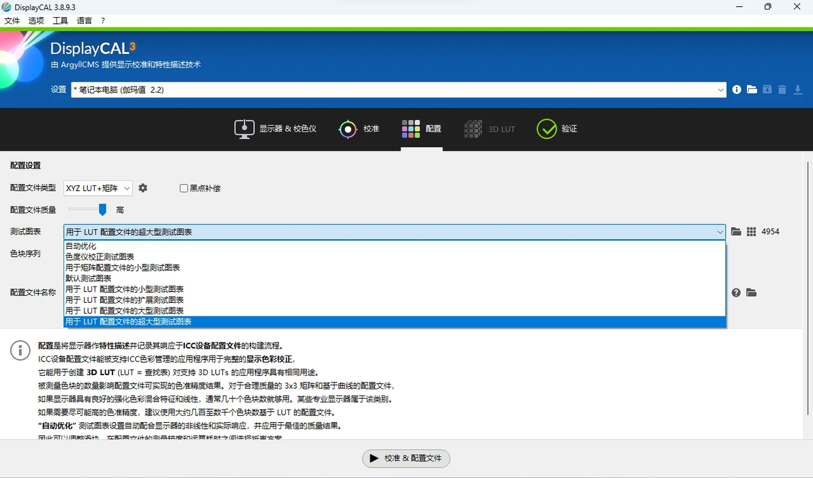Open the ? help menu
Screen dimensions: 813x478
(x=103, y=20)
